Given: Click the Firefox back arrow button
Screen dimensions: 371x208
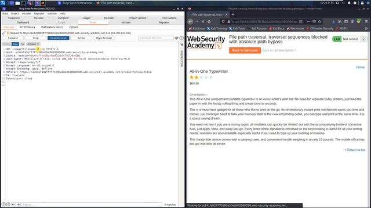Looking at the screenshot, I should point(191,21).
